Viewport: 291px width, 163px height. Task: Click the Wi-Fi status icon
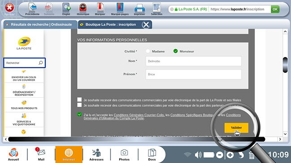pyautogui.click(x=188, y=155)
